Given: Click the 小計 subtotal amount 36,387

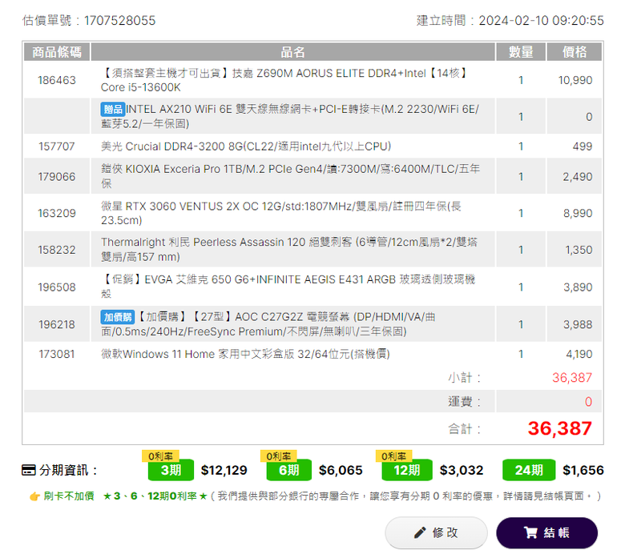Looking at the screenshot, I should [572, 378].
